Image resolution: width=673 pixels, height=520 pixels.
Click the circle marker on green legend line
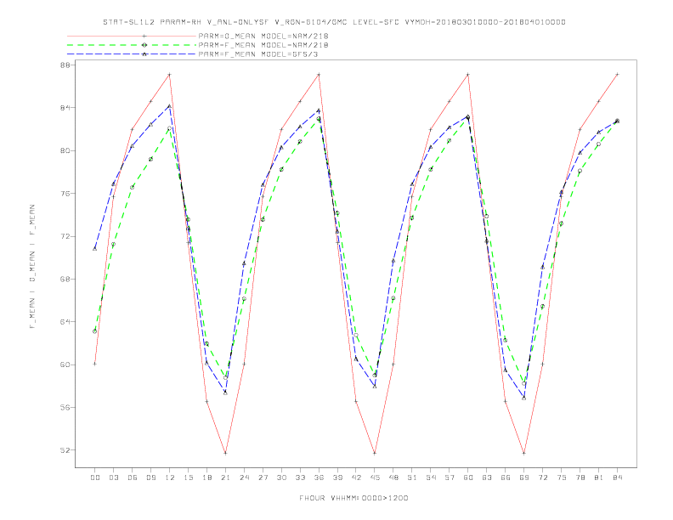pos(144,45)
